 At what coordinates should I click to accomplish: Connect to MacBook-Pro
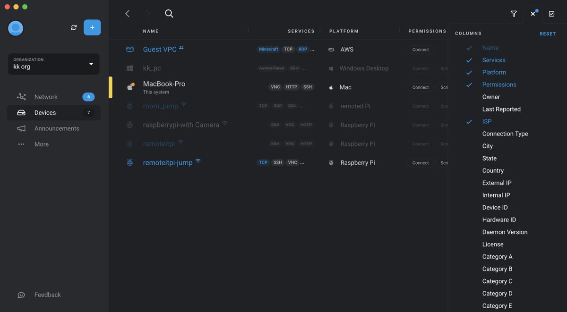(x=421, y=87)
